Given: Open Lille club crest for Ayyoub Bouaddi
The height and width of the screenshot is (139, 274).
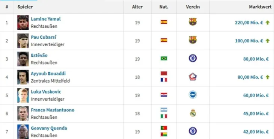Looking at the screenshot, I should coord(193,77).
